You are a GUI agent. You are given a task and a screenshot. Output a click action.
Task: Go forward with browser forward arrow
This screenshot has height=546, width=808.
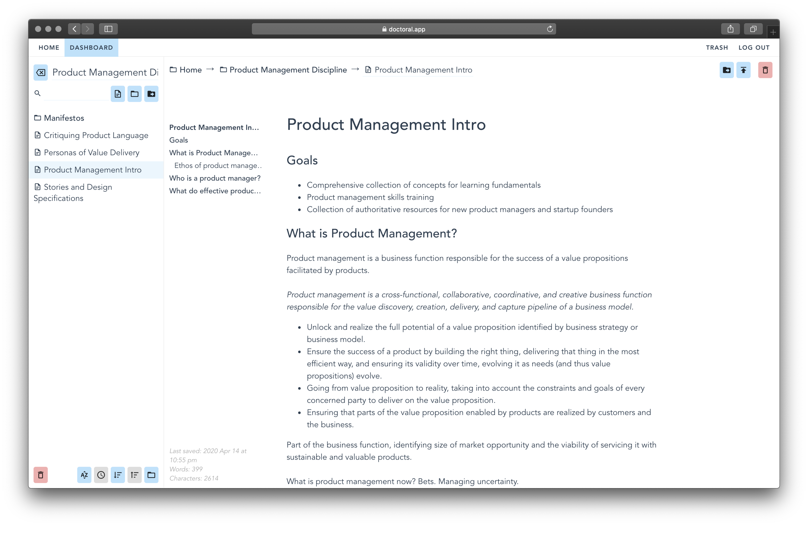tap(88, 29)
